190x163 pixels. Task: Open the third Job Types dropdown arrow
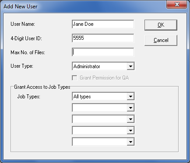point(130,119)
